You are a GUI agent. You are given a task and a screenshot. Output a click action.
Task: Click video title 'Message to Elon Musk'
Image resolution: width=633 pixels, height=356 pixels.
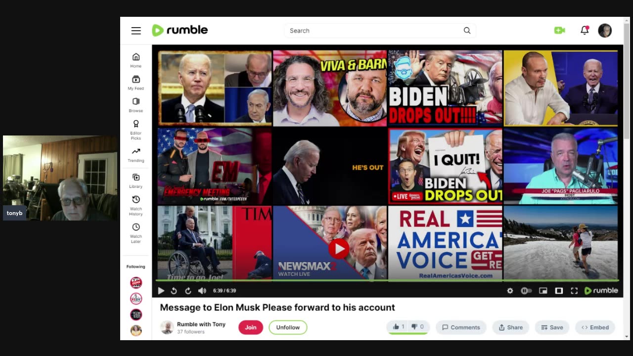point(277,308)
